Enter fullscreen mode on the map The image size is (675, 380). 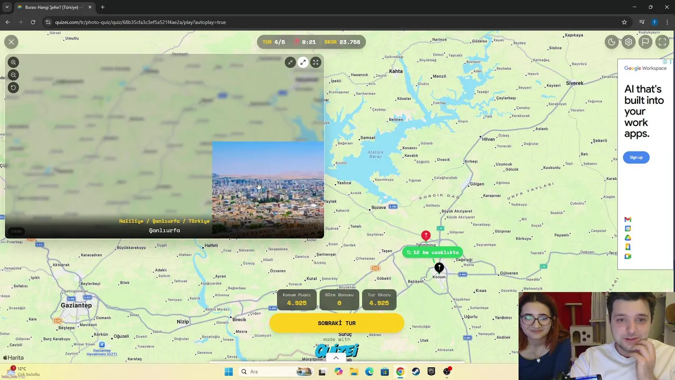[x=662, y=42]
